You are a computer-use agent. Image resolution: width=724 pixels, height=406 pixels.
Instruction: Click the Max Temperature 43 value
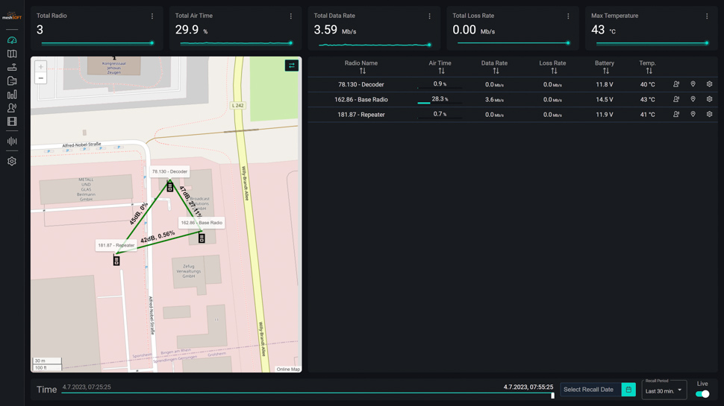[x=597, y=30]
